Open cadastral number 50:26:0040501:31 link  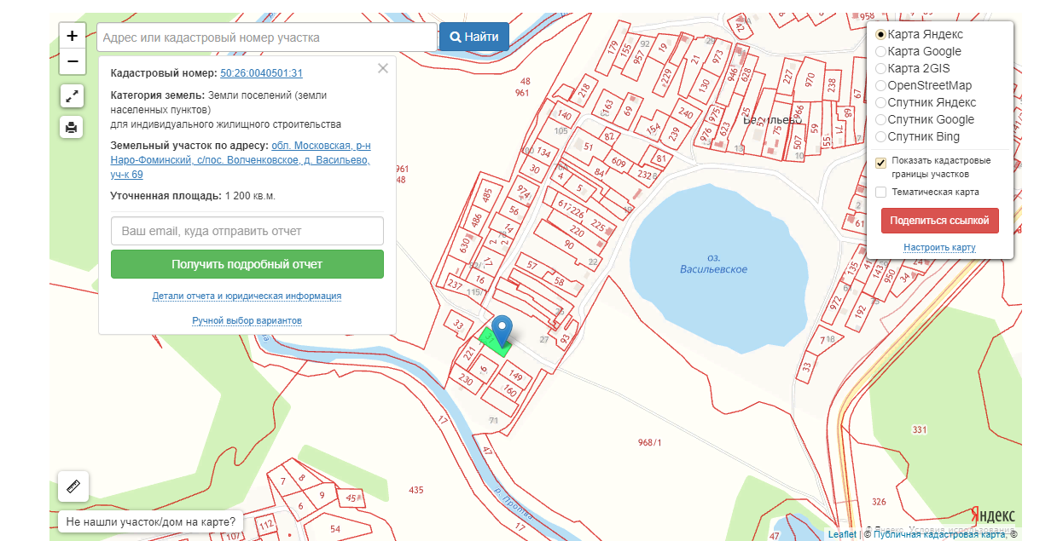coord(261,73)
